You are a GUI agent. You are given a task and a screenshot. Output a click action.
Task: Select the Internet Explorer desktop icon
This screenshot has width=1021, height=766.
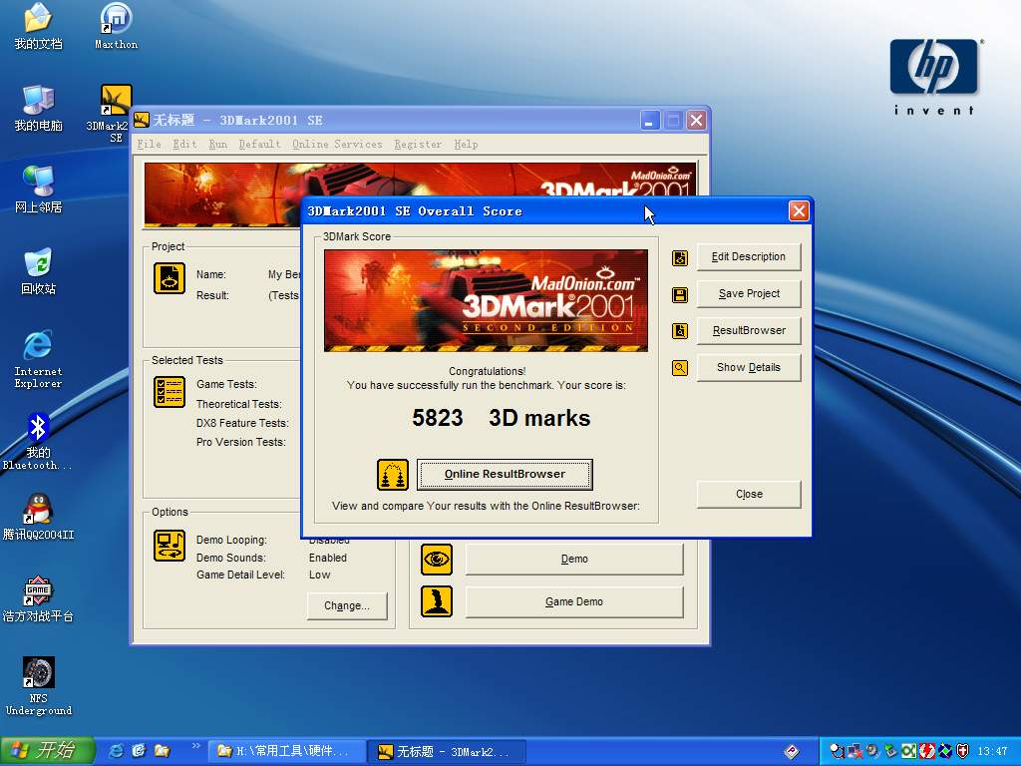tap(39, 359)
